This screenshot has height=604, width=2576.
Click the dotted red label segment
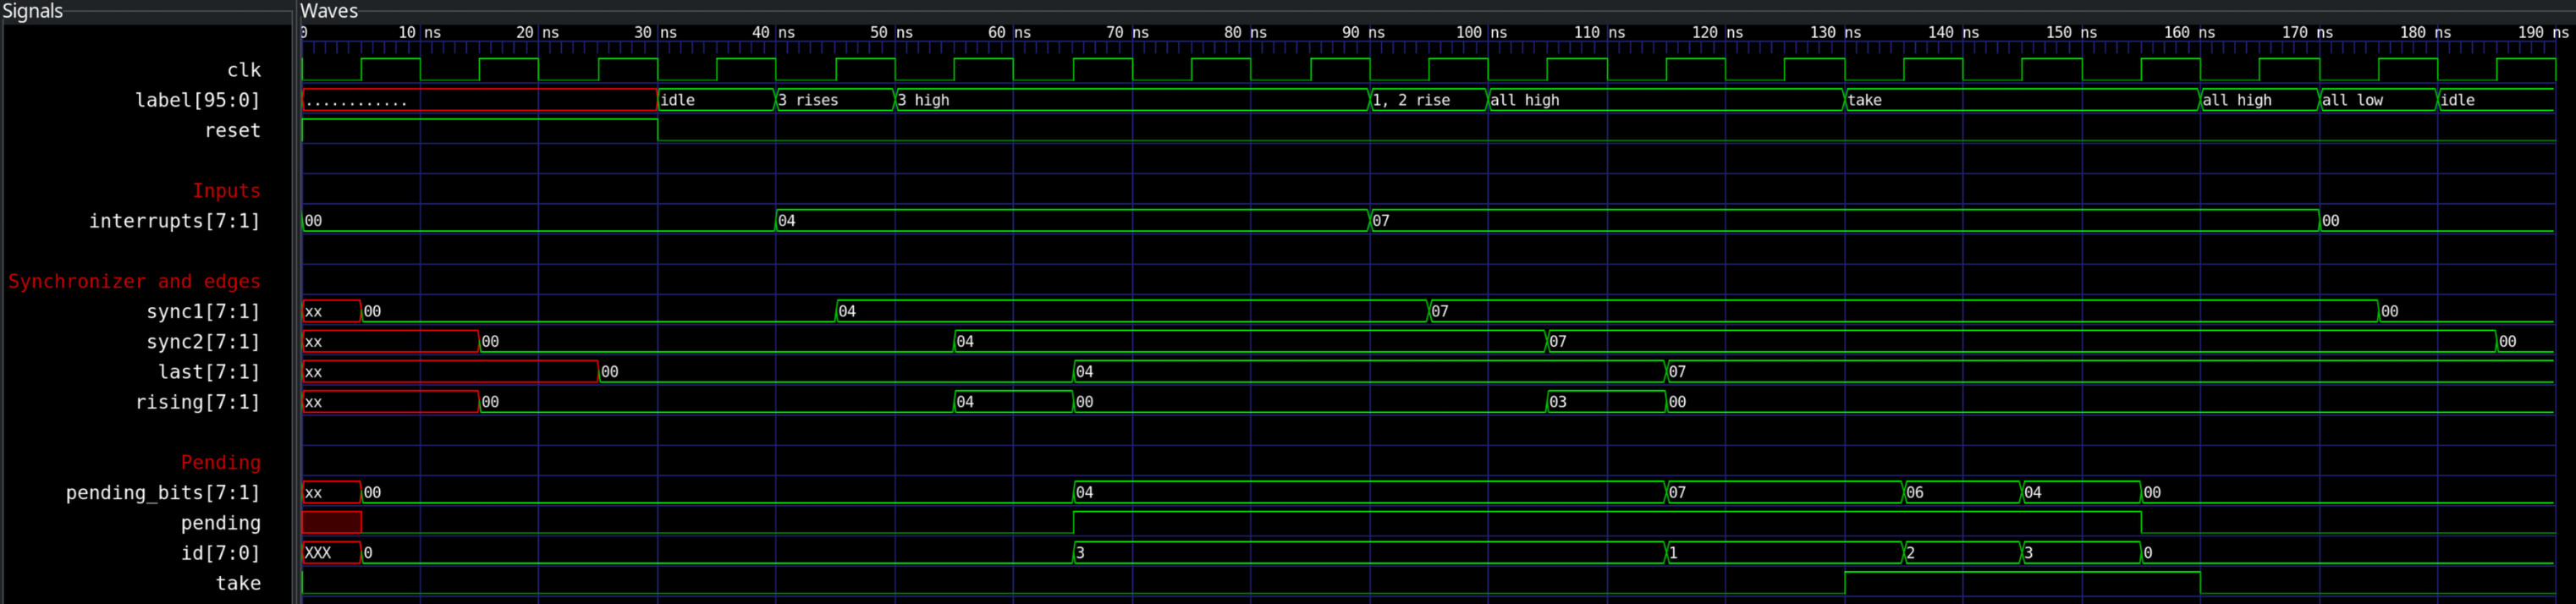[x=480, y=100]
